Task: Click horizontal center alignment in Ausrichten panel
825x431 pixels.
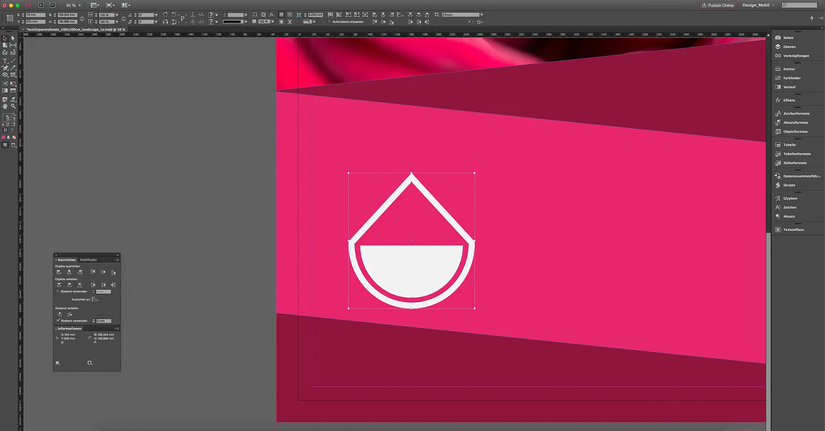Action: pos(69,271)
